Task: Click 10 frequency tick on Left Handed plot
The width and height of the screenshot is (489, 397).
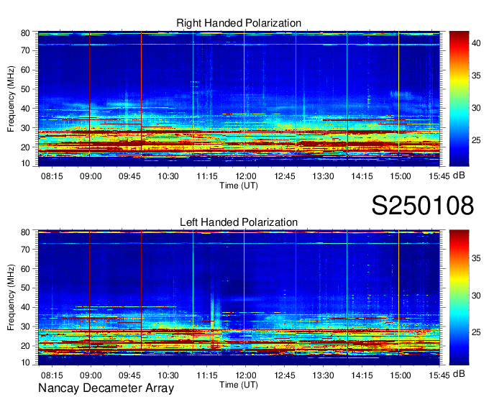Action: (x=25, y=362)
